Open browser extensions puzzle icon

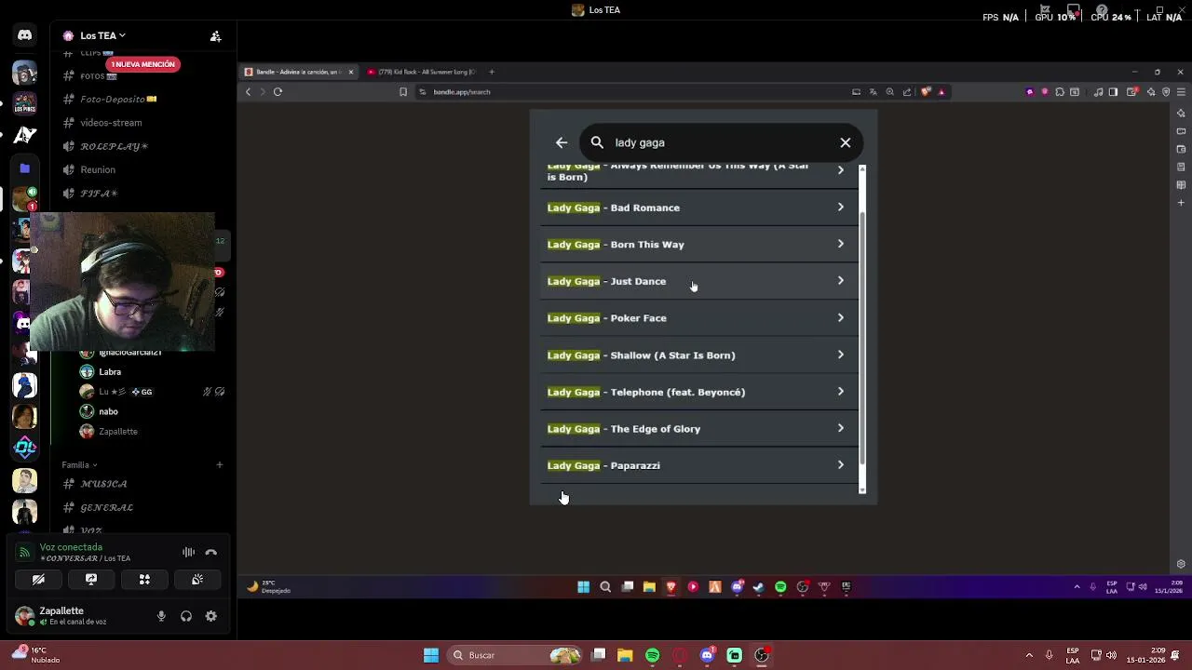point(1060,91)
